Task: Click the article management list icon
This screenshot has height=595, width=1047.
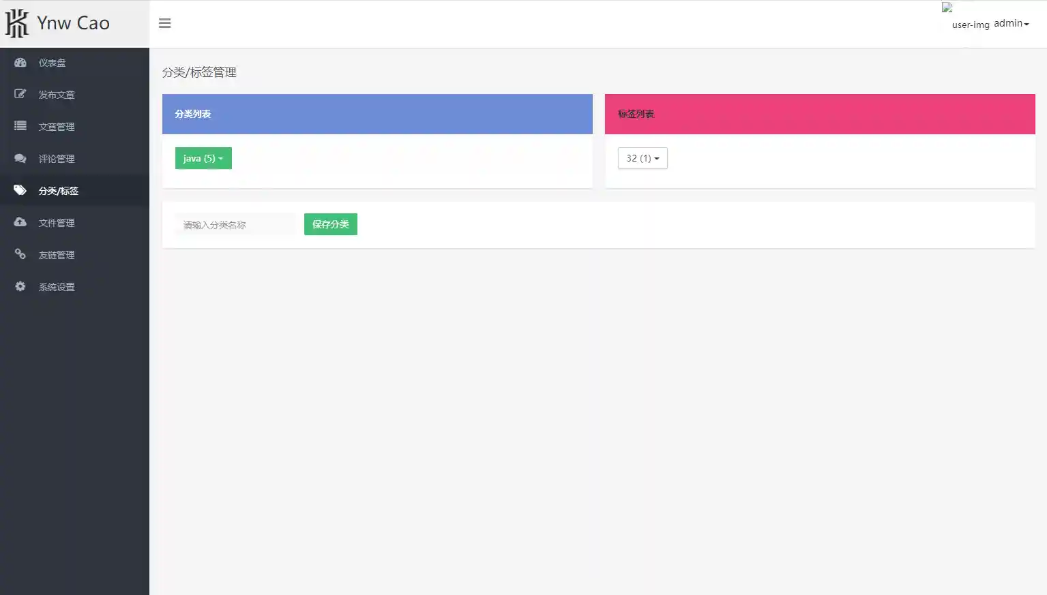Action: [x=20, y=126]
